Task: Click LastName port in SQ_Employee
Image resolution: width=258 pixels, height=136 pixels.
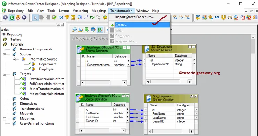Action: [x=159, y=118]
